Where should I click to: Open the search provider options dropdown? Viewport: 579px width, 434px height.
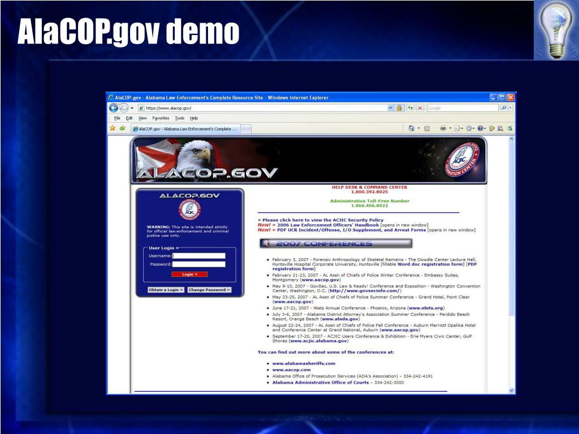(x=511, y=108)
